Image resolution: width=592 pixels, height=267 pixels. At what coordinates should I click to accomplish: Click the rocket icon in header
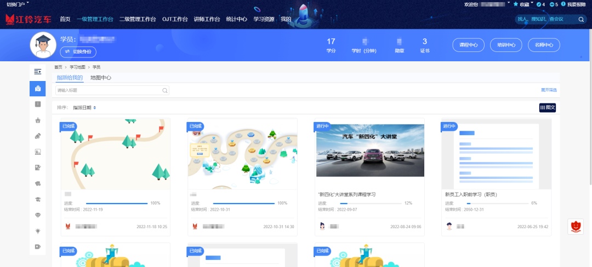coord(304,15)
